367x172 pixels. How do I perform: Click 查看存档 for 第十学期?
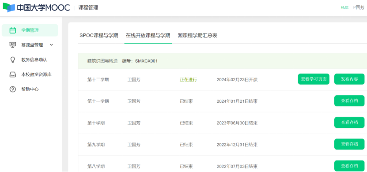click(349, 123)
